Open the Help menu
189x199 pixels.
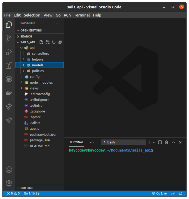97,15
